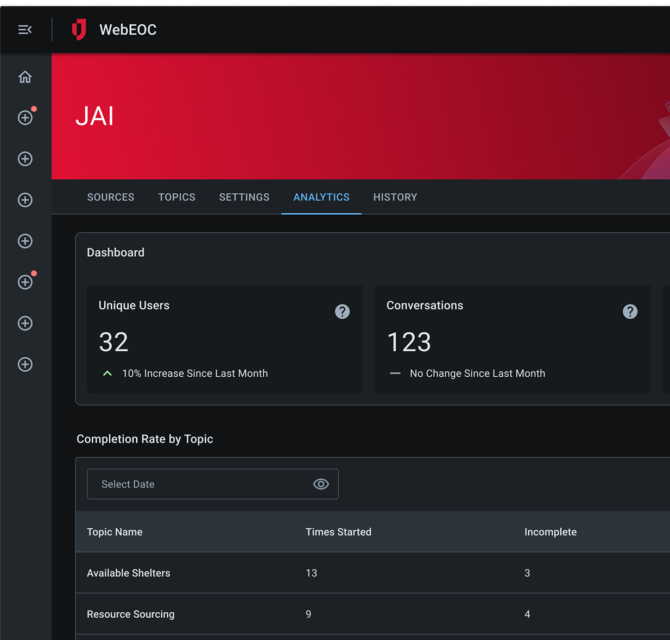Click lower plus icon with notification dot

[x=25, y=282]
